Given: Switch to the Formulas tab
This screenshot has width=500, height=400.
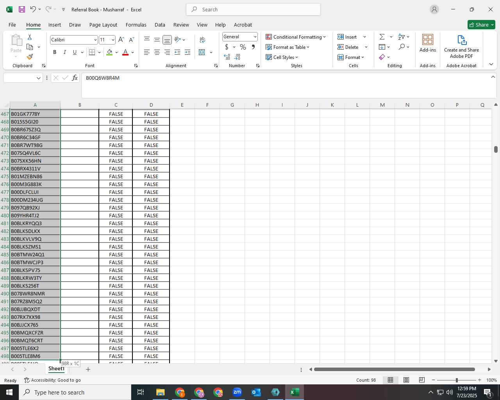Looking at the screenshot, I should click(136, 25).
